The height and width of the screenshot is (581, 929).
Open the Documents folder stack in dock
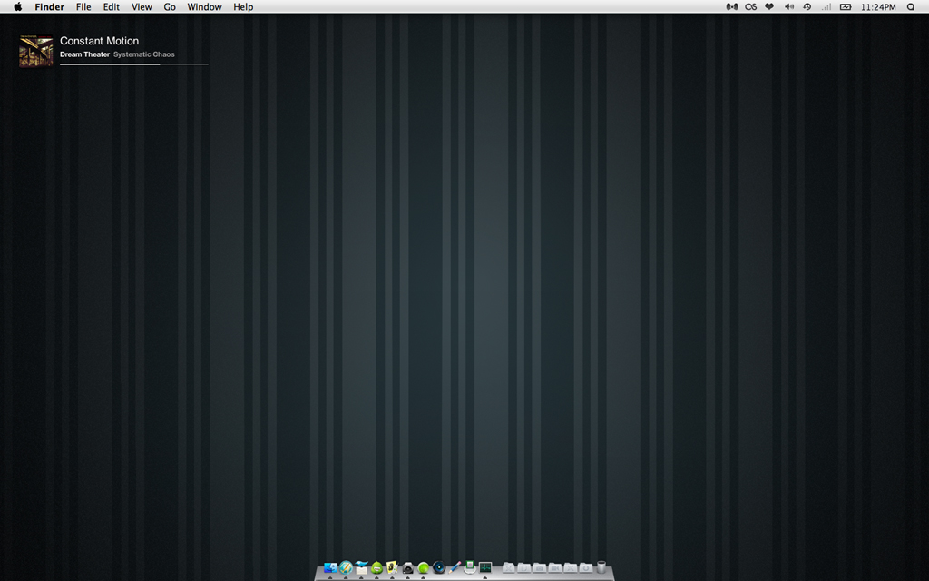[523, 567]
